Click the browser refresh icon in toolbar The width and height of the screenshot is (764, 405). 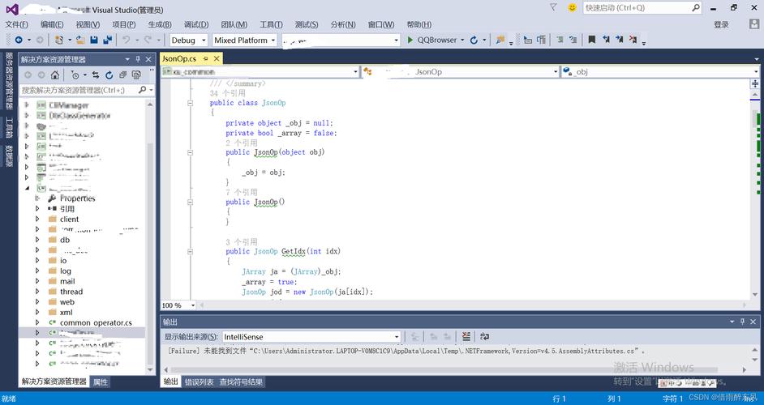pyautogui.click(x=474, y=40)
